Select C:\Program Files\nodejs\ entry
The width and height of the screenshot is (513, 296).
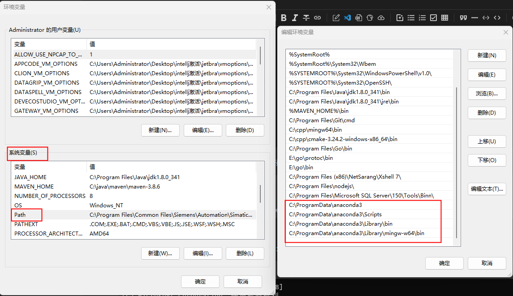point(369,186)
